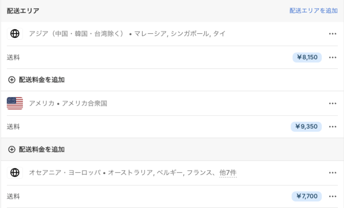Open the three-dot menu beside the ¥8,150 rate
The width and height of the screenshot is (344, 208).
[x=332, y=57]
